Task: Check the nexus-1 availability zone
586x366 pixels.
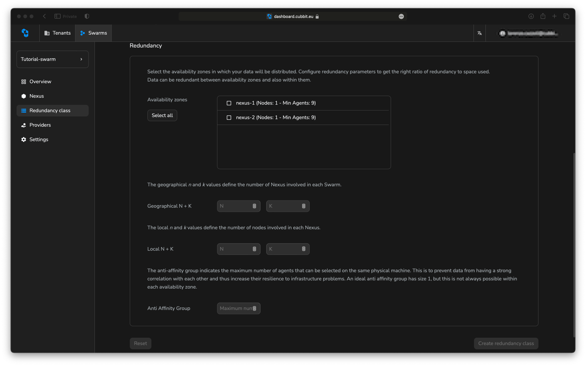Action: click(x=229, y=103)
